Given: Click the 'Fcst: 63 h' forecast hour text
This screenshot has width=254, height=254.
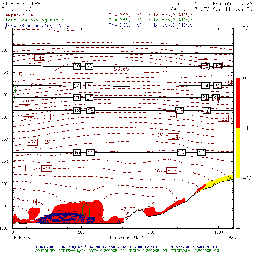Looking at the screenshot, I should click(x=19, y=9).
